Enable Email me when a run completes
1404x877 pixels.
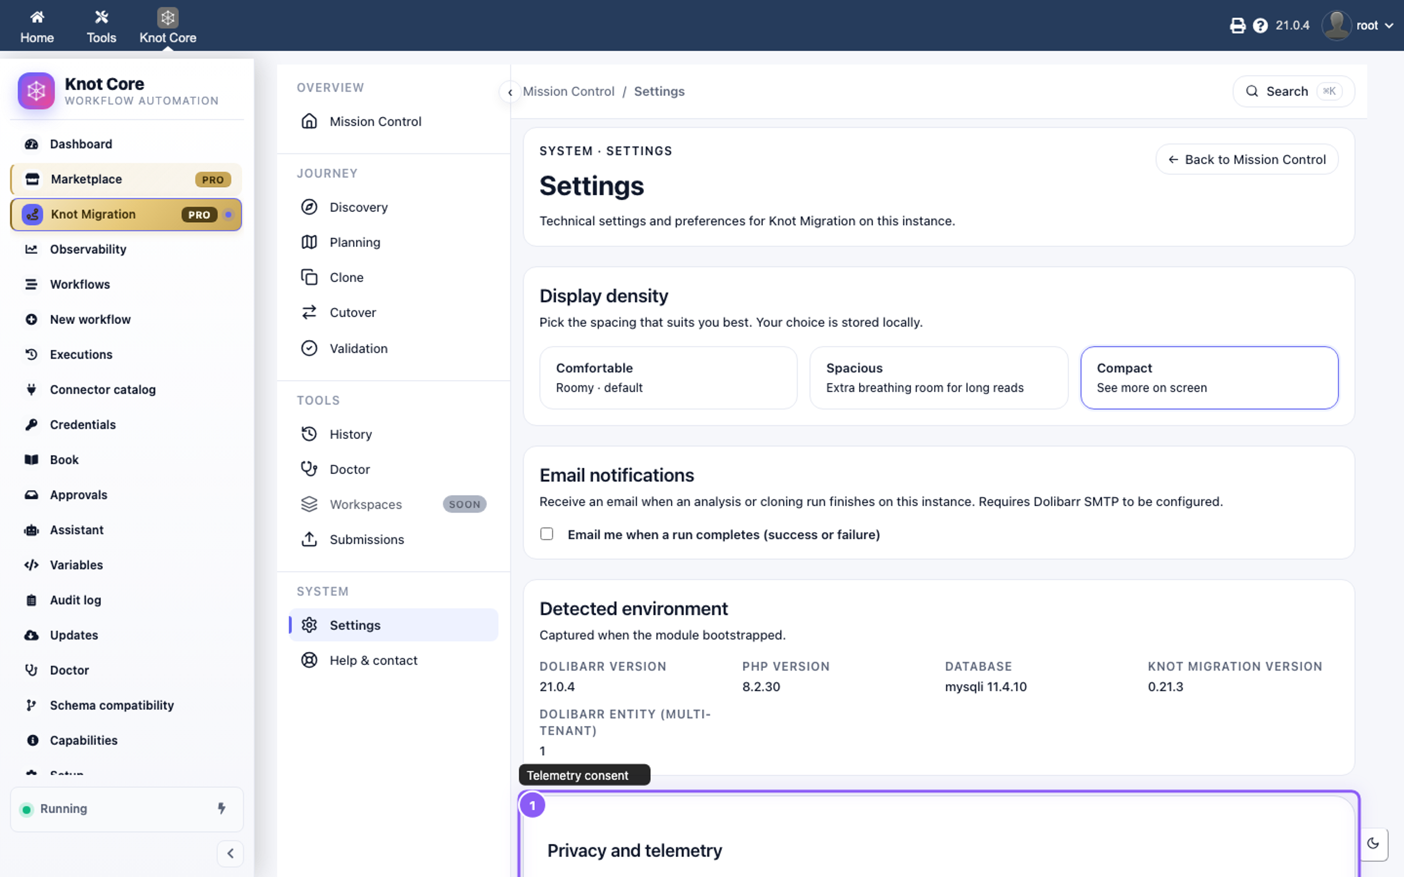coord(546,534)
